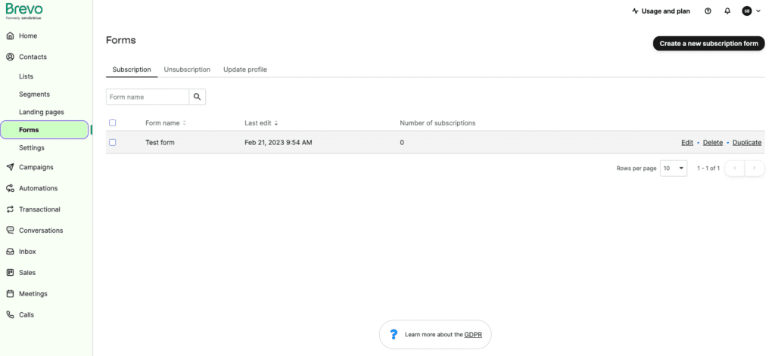Click the blue GDPR question mark icon
The height and width of the screenshot is (356, 775).
pyautogui.click(x=394, y=335)
